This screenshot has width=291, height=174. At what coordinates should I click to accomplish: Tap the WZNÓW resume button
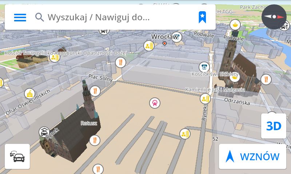(x=252, y=157)
